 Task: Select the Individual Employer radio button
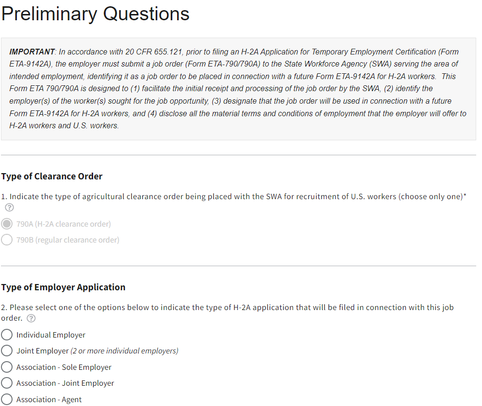(x=7, y=335)
